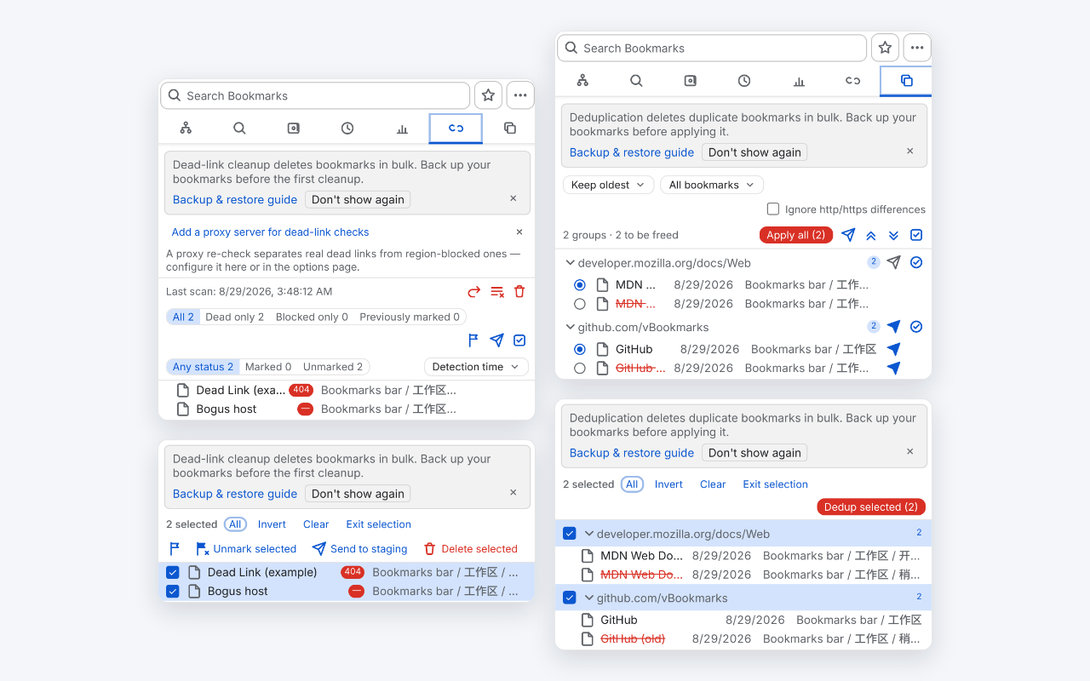The width and height of the screenshot is (1090, 681).
Task: Click the red list-with-x icon beside Last scan
Action: (497, 292)
